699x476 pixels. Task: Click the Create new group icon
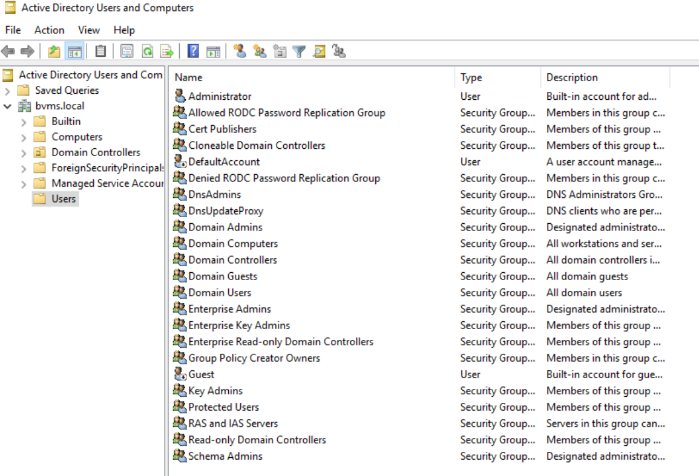260,51
